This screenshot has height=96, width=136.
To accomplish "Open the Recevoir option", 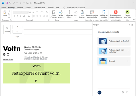I will (x=114, y=61).
